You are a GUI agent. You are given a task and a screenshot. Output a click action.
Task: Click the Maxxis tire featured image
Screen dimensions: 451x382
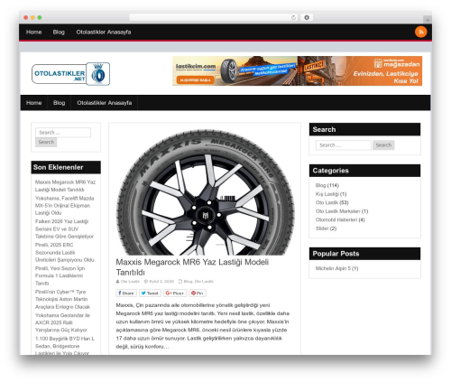click(x=205, y=192)
